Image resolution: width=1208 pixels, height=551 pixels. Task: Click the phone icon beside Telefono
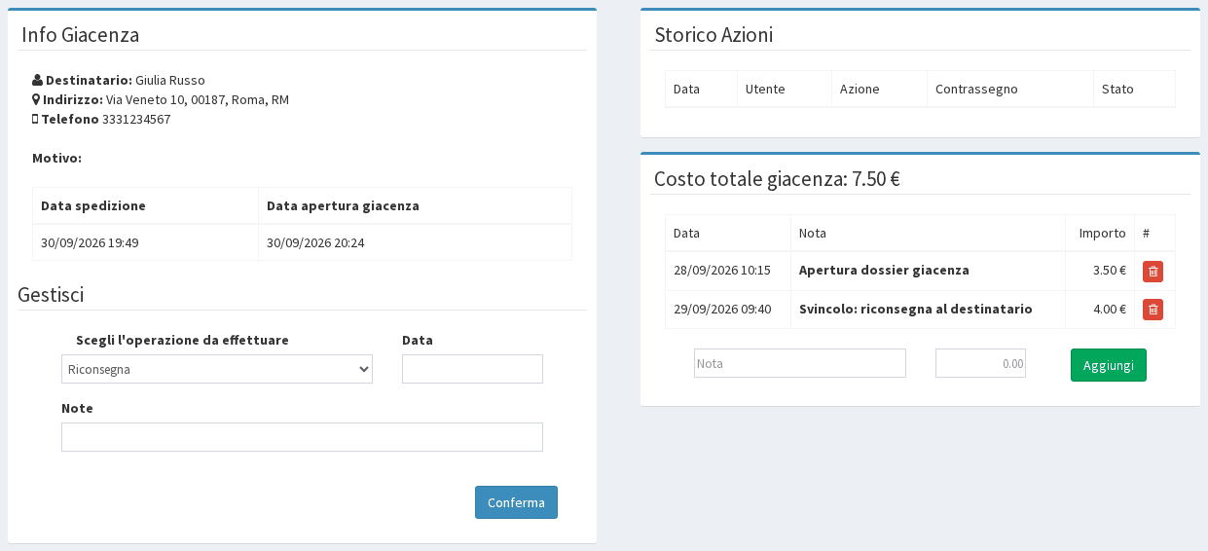click(35, 119)
